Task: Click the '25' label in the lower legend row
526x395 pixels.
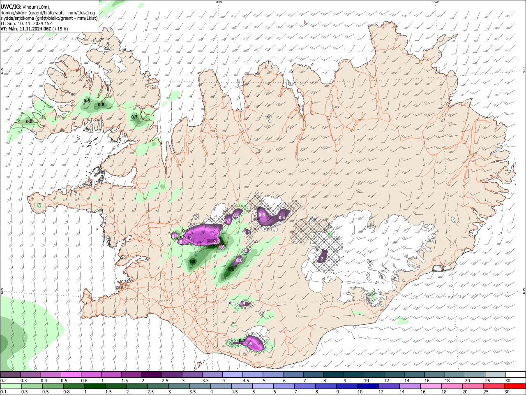Action: 486,392
